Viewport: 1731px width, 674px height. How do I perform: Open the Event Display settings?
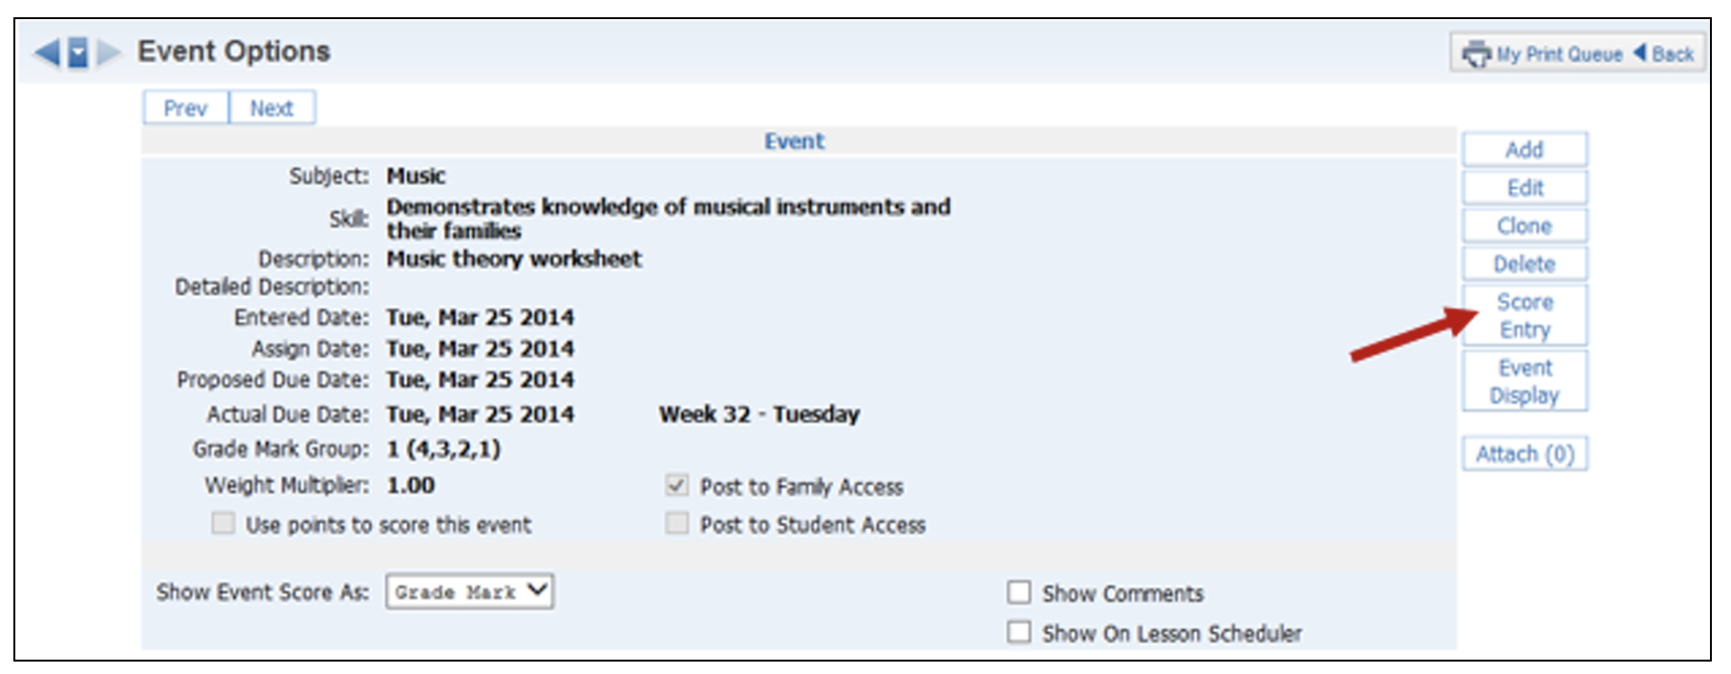click(1524, 382)
